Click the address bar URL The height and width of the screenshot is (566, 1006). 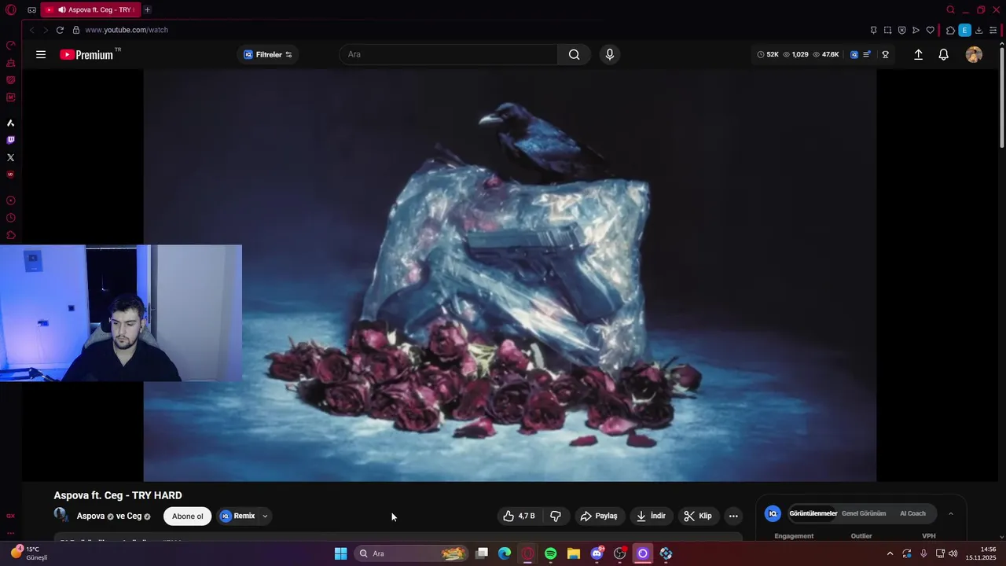pos(127,30)
